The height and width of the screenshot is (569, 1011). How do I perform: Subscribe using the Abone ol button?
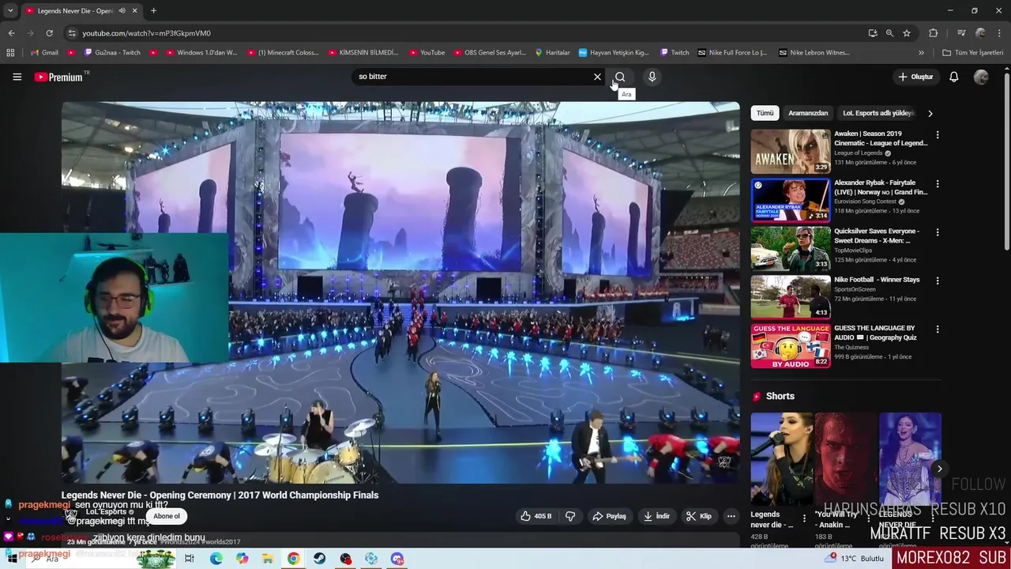point(167,516)
